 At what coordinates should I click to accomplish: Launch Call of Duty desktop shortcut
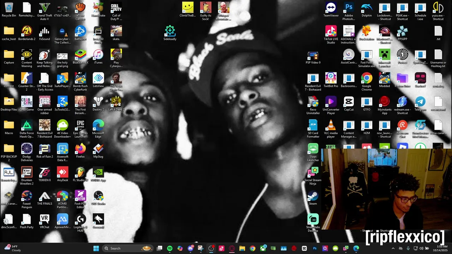116,11
